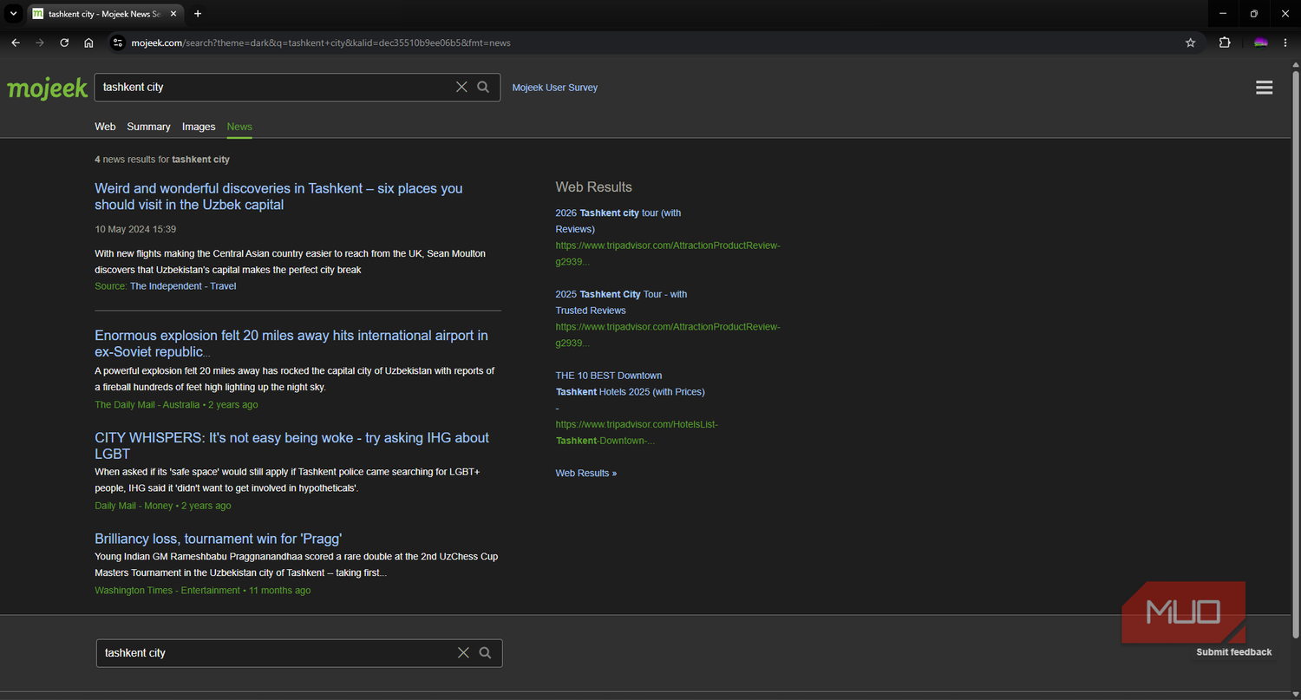
Task: Reload the current page
Action: (64, 43)
